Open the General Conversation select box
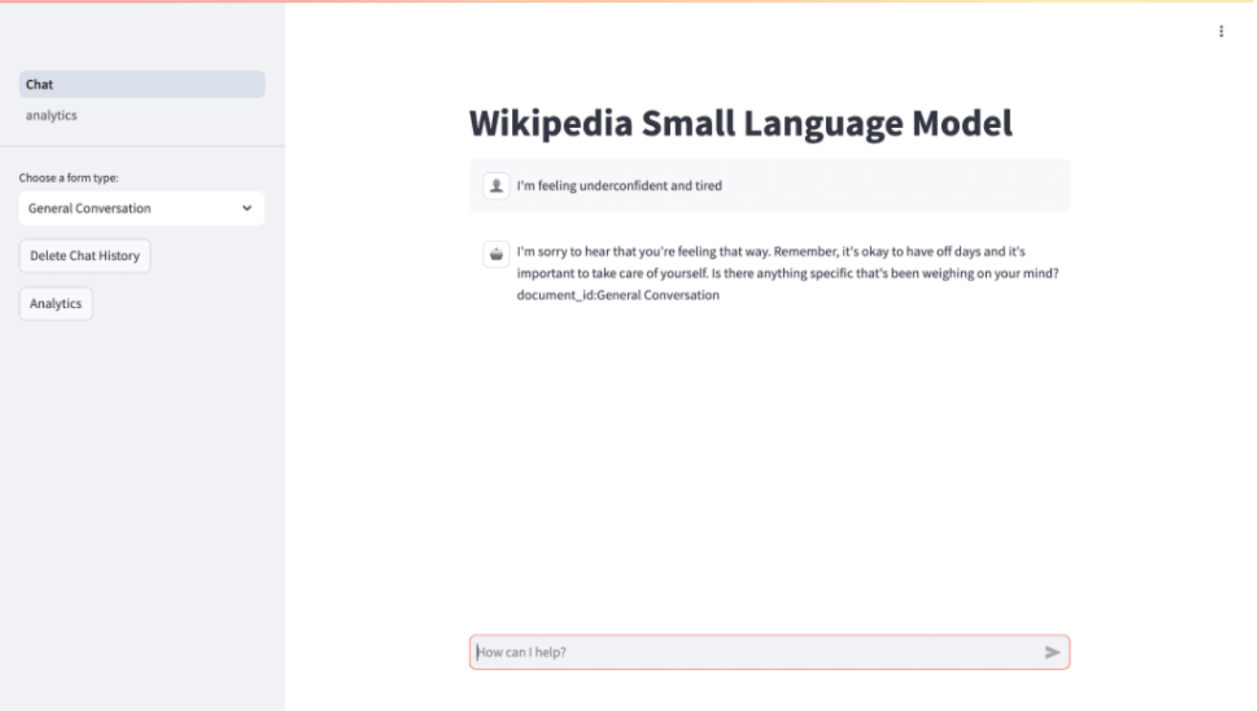The image size is (1257, 711). [132, 208]
